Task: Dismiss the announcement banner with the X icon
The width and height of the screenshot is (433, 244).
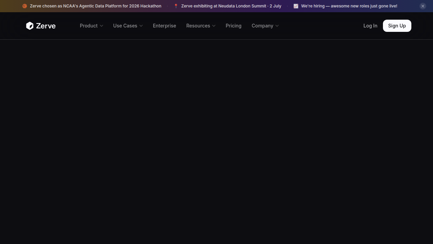Action: [423, 6]
